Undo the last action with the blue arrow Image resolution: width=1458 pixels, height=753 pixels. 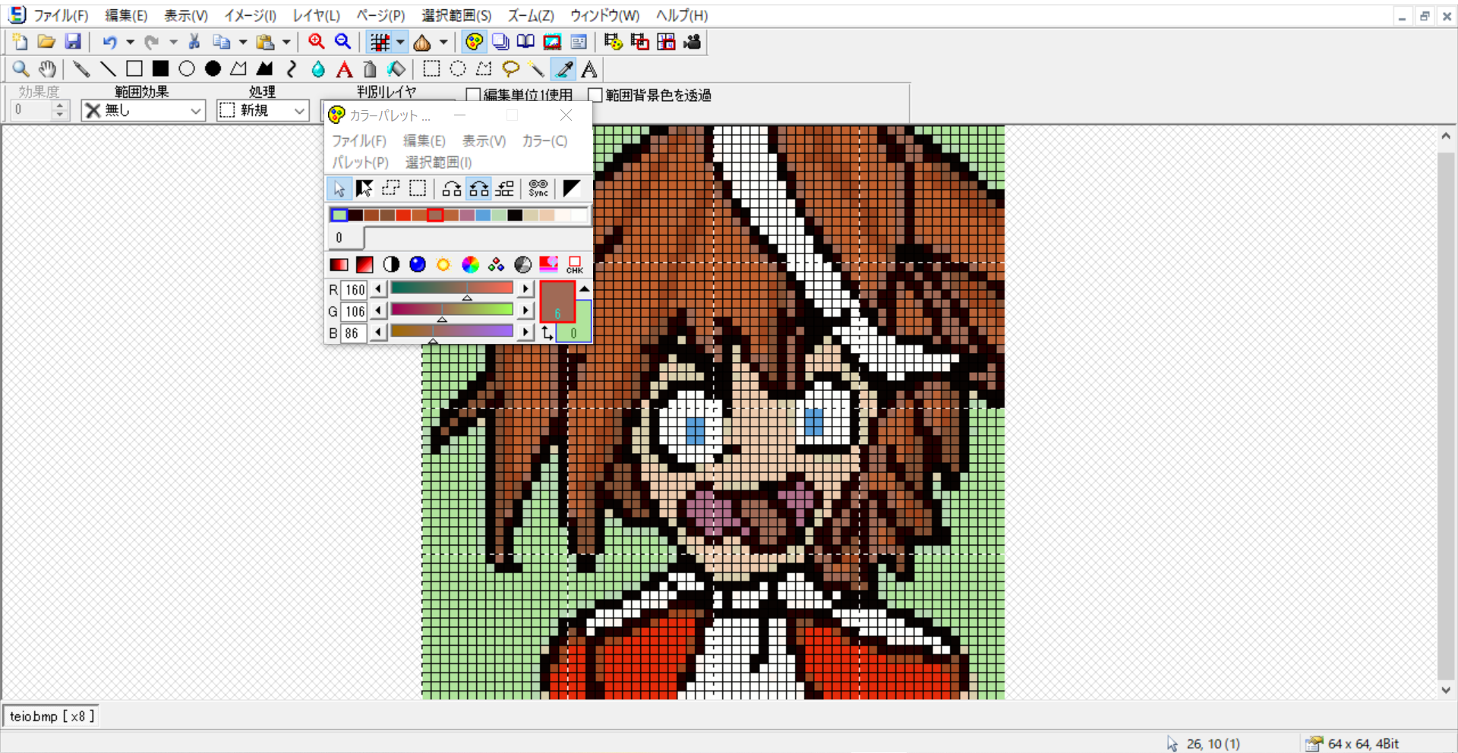[110, 42]
